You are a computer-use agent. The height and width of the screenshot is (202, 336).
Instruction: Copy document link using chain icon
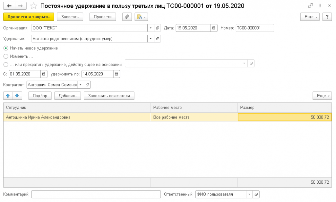[310, 6]
